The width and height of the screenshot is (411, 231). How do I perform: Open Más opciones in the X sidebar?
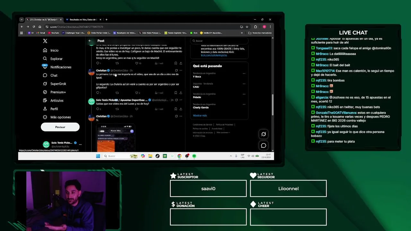tap(57, 117)
